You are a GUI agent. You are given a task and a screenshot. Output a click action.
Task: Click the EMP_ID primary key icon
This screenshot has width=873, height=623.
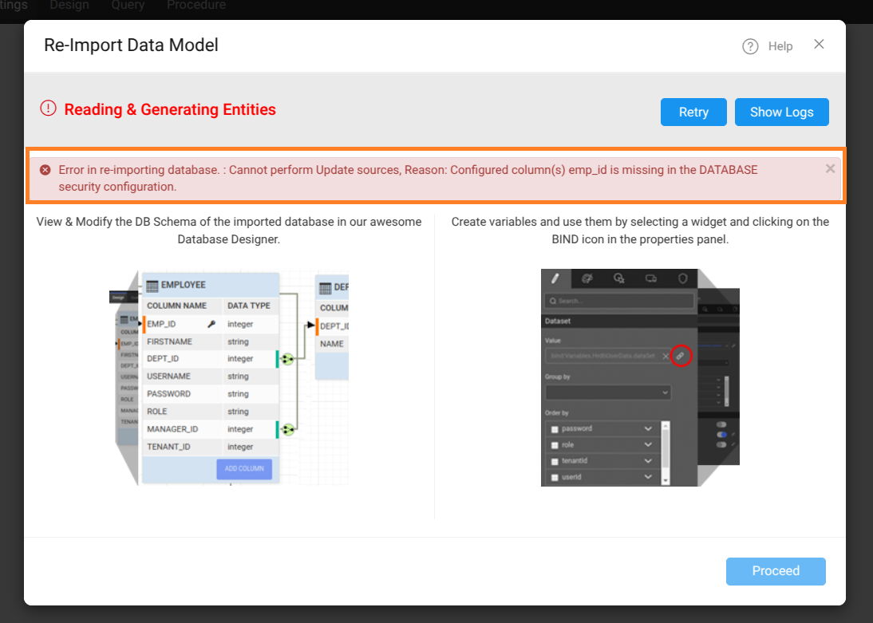pos(211,325)
